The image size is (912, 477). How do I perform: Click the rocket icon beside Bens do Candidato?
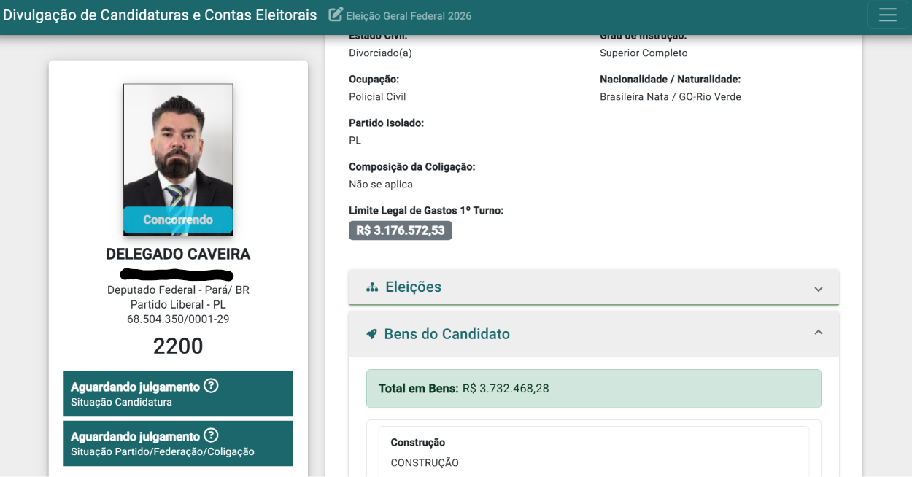pos(371,334)
